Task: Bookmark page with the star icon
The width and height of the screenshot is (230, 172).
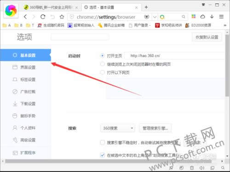Action: [x=62, y=17]
